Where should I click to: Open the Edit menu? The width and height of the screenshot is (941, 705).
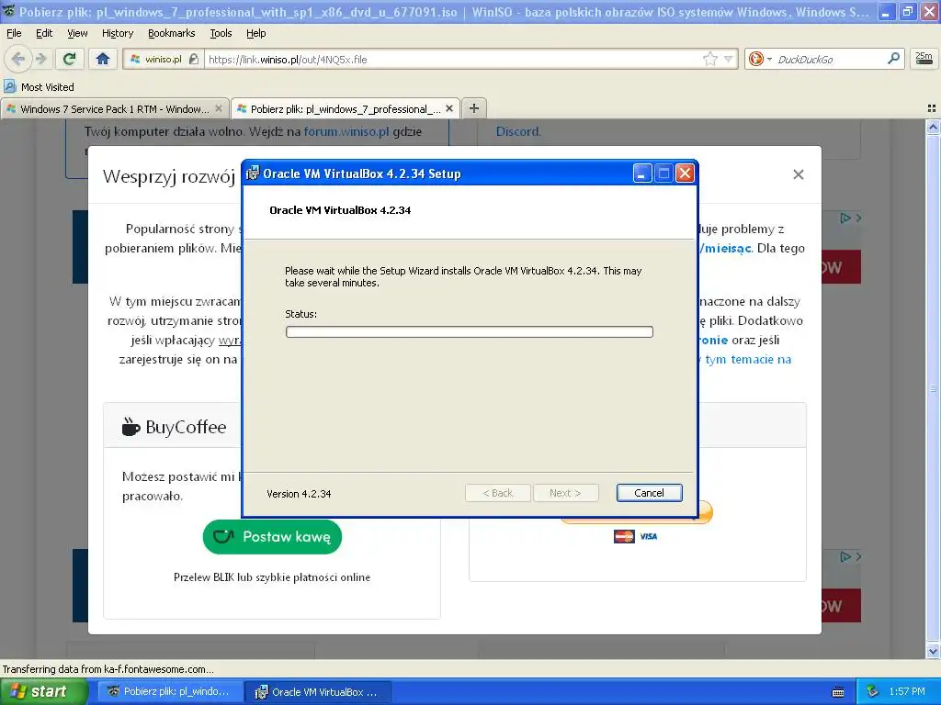pos(44,33)
